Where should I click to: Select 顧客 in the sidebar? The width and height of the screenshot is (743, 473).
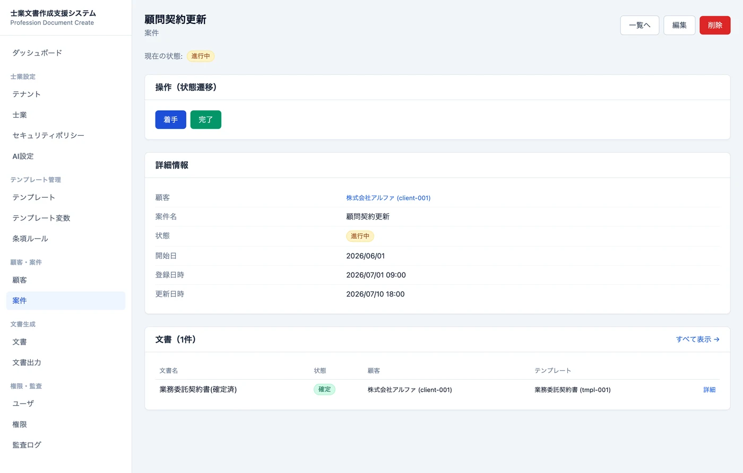click(66, 280)
